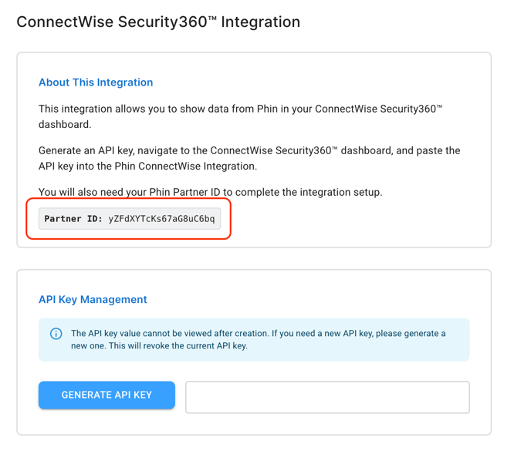The width and height of the screenshot is (531, 461).
Task: Click the info icon in the blue notice
Action: click(56, 334)
